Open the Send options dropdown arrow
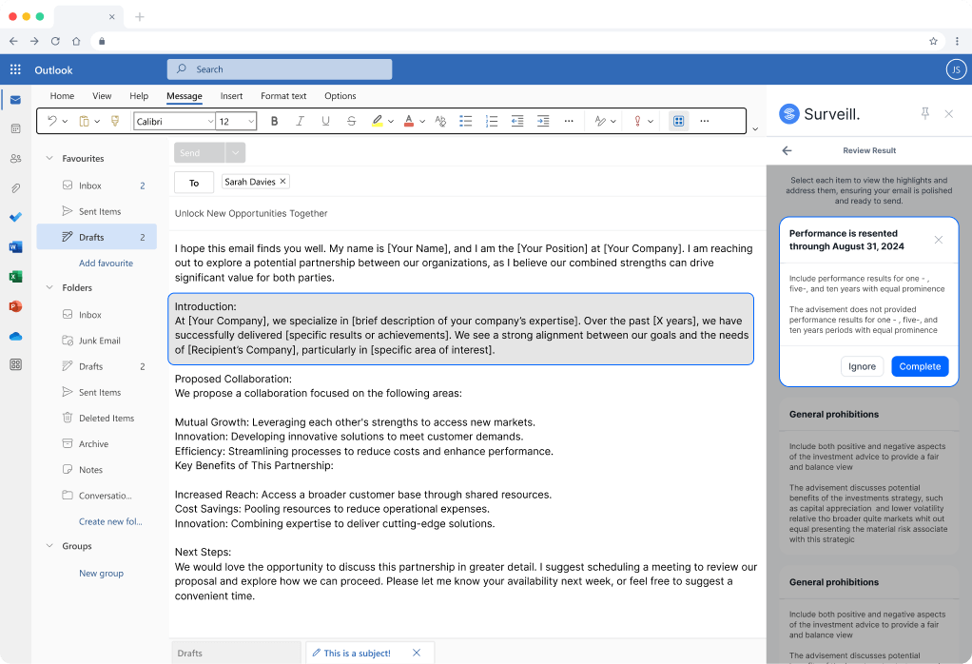The image size is (972, 664). pyautogui.click(x=235, y=152)
